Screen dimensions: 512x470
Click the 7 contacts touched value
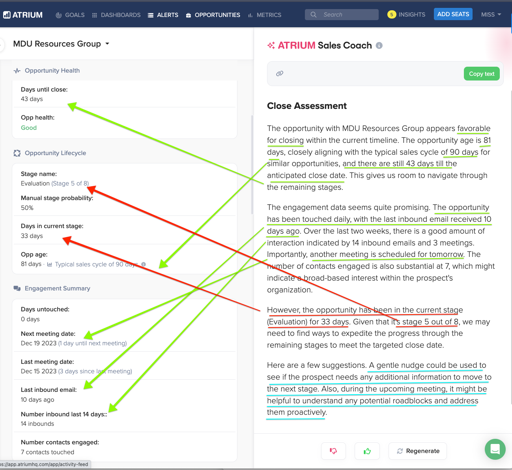[x=47, y=452]
